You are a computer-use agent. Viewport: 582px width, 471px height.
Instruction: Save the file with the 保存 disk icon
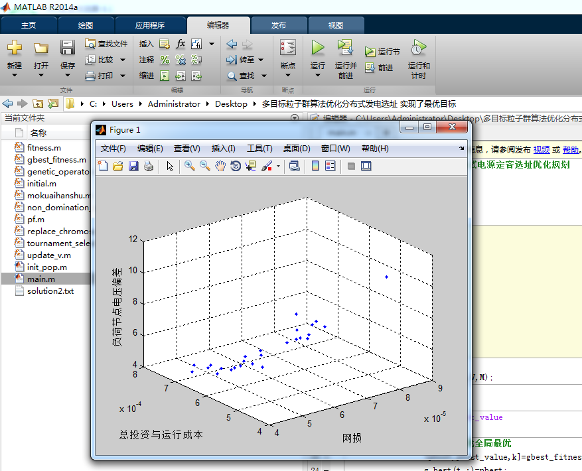68,48
